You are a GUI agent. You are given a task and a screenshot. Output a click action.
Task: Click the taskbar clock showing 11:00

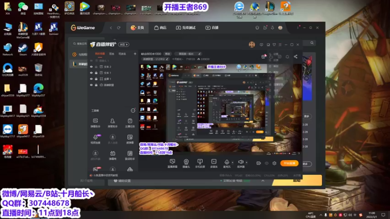tap(372, 215)
